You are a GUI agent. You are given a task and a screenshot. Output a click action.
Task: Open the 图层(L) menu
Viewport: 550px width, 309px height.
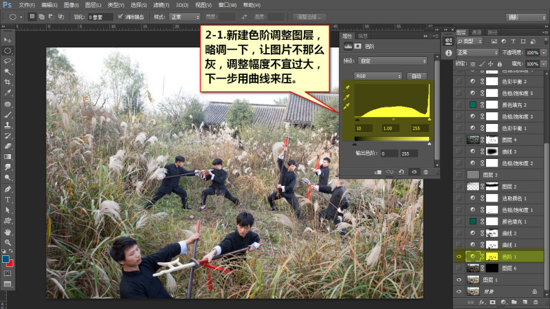point(93,6)
